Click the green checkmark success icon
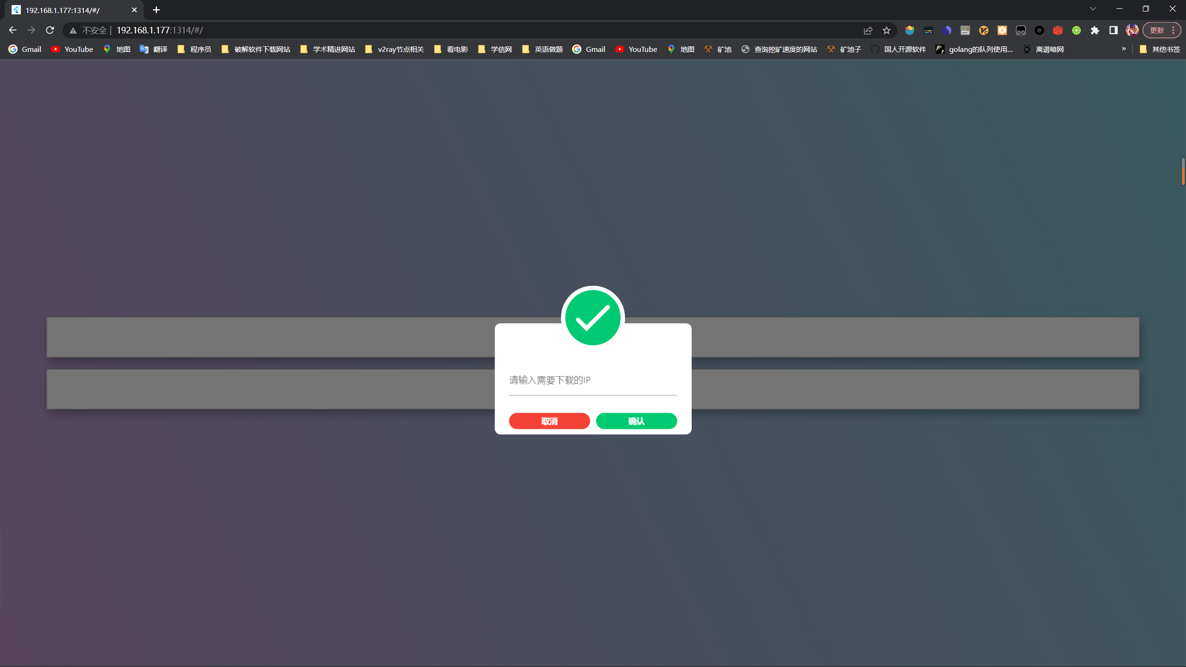This screenshot has height=667, width=1186. click(593, 317)
